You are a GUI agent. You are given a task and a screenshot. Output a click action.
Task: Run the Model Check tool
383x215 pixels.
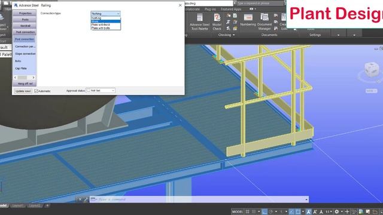[217, 22]
